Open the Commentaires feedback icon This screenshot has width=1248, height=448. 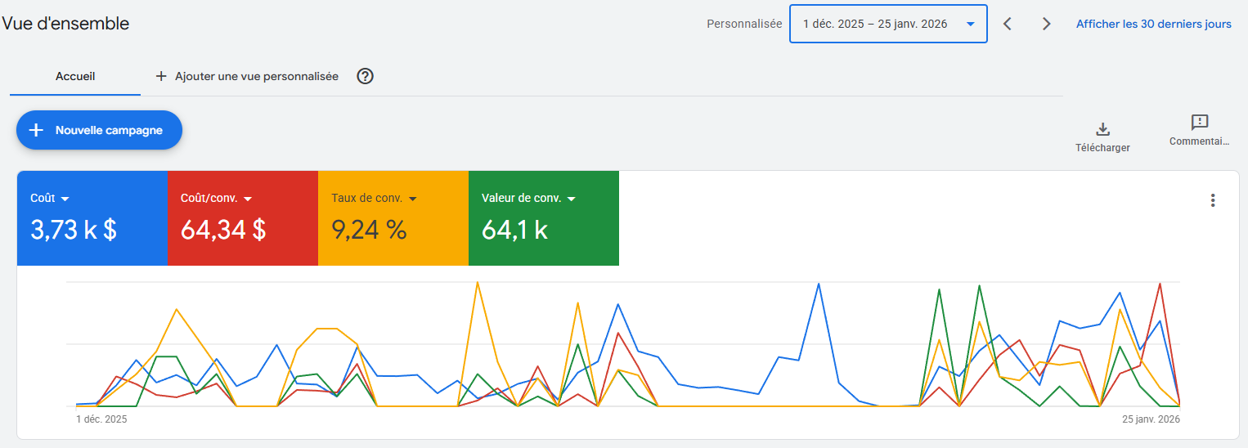coord(1199,123)
